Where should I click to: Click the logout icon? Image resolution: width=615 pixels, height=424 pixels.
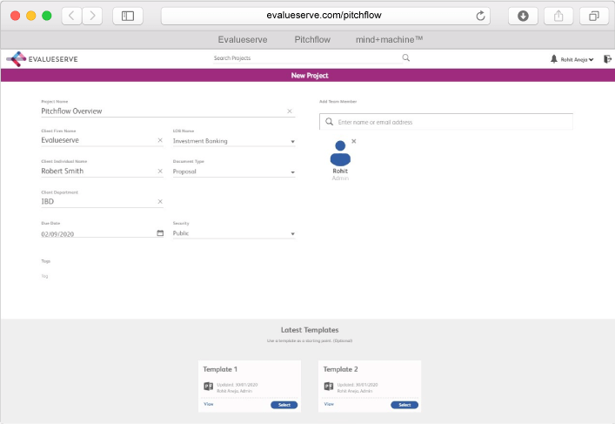pos(607,59)
